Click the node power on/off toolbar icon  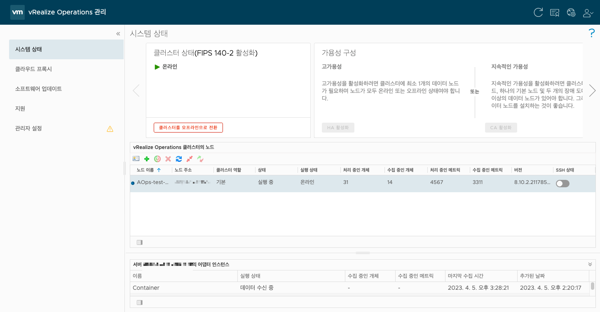tap(157, 158)
